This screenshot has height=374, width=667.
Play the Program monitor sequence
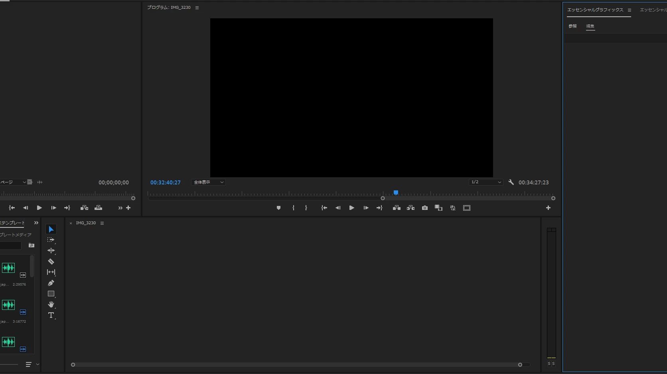coord(351,208)
